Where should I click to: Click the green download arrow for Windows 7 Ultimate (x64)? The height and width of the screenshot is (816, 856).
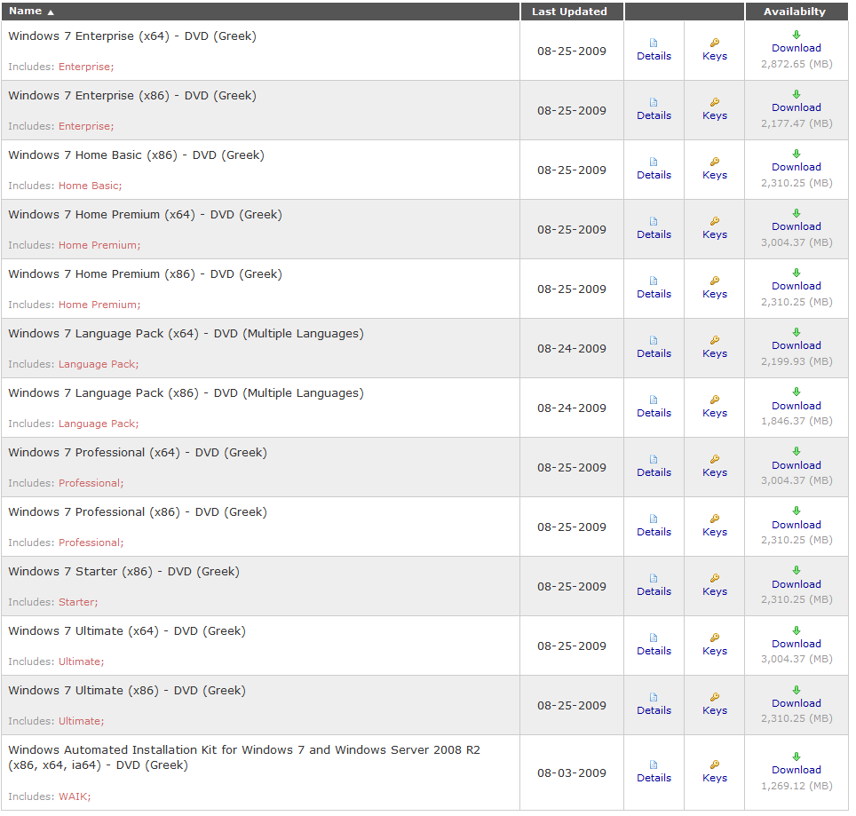point(797,630)
